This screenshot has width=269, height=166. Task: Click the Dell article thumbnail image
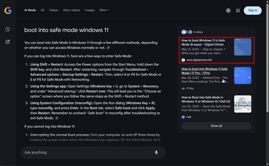(242, 104)
